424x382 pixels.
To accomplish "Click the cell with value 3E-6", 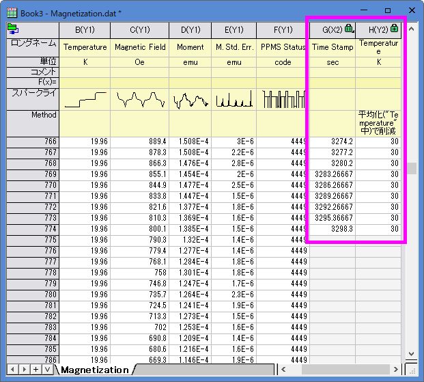I will click(234, 141).
